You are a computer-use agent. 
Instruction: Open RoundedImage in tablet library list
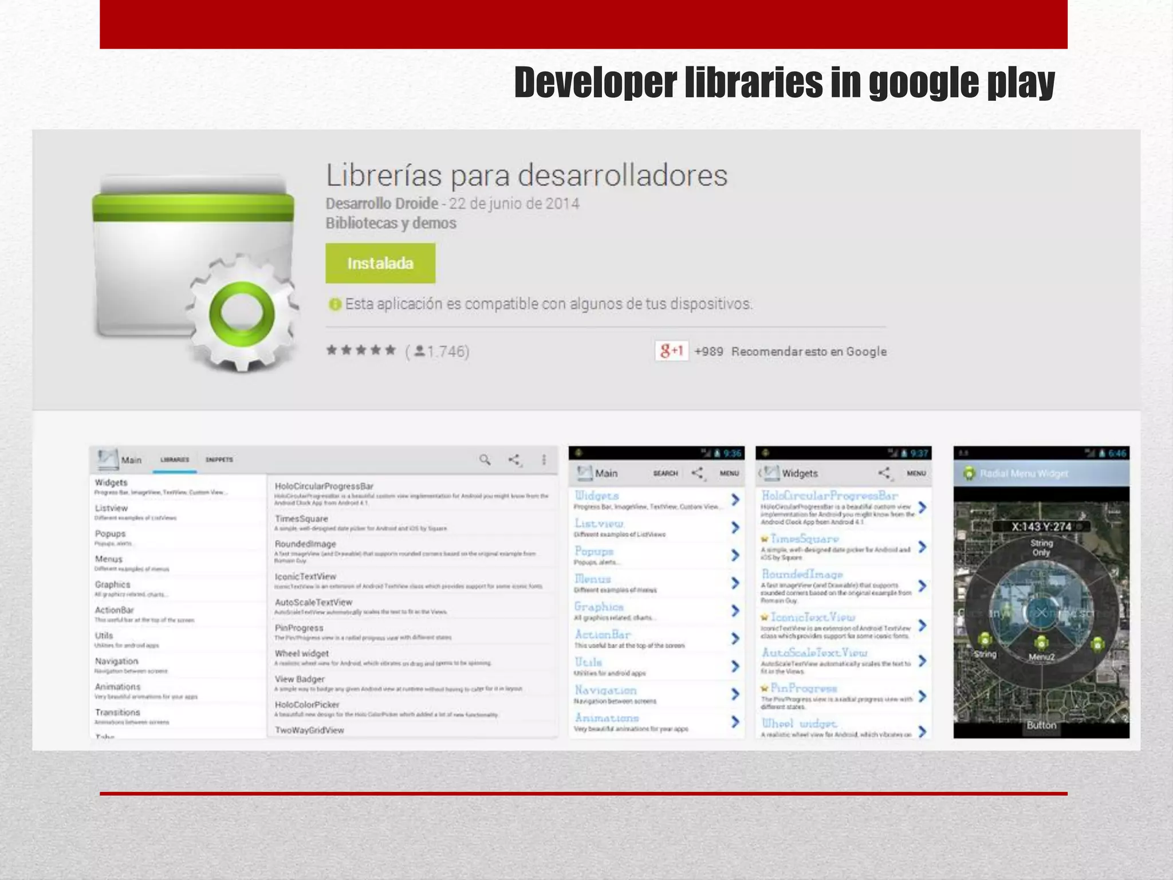tap(412, 551)
